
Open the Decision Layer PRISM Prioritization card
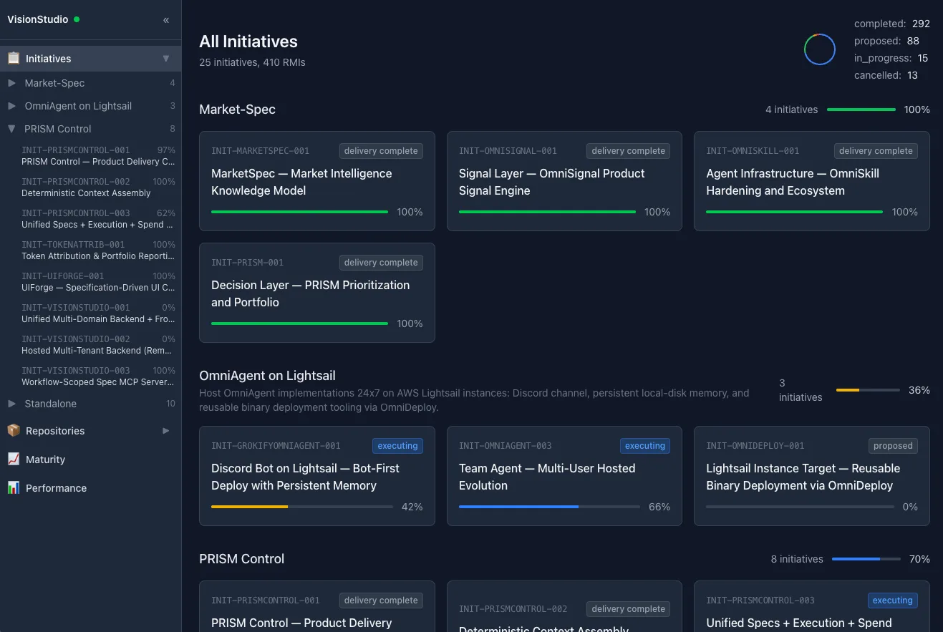coord(317,293)
